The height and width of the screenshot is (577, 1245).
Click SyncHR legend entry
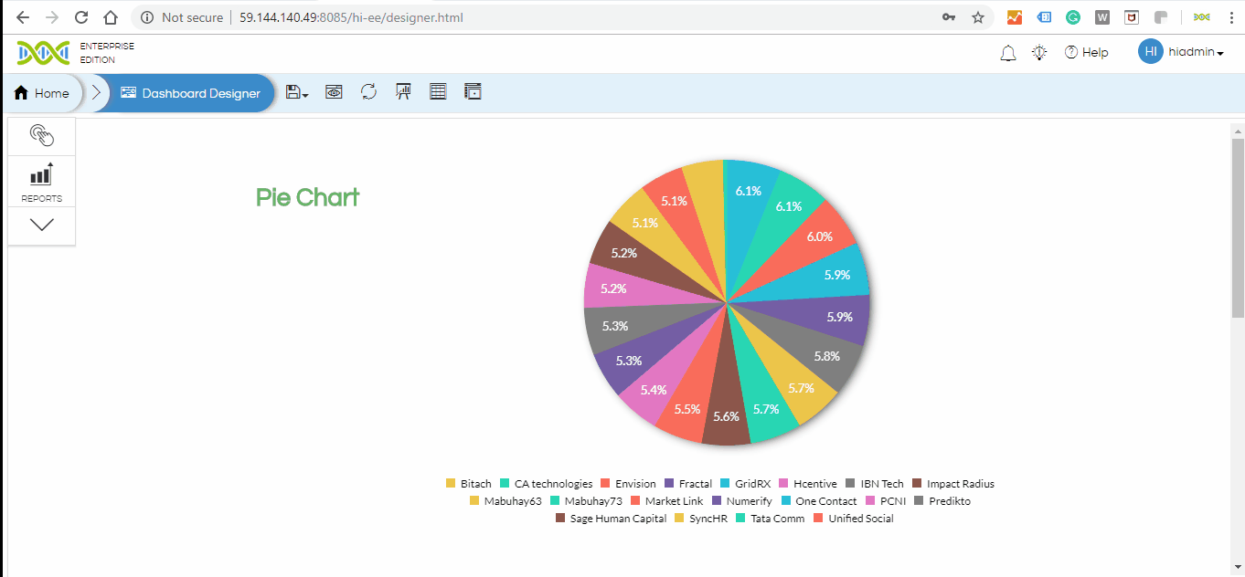701,519
